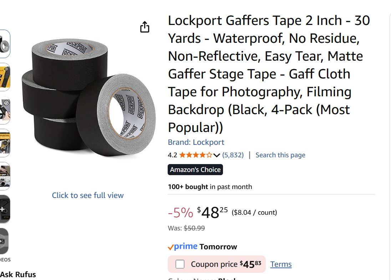Click the orange star rating icons
Viewport: 391px width, 280px height.
pyautogui.click(x=195, y=155)
